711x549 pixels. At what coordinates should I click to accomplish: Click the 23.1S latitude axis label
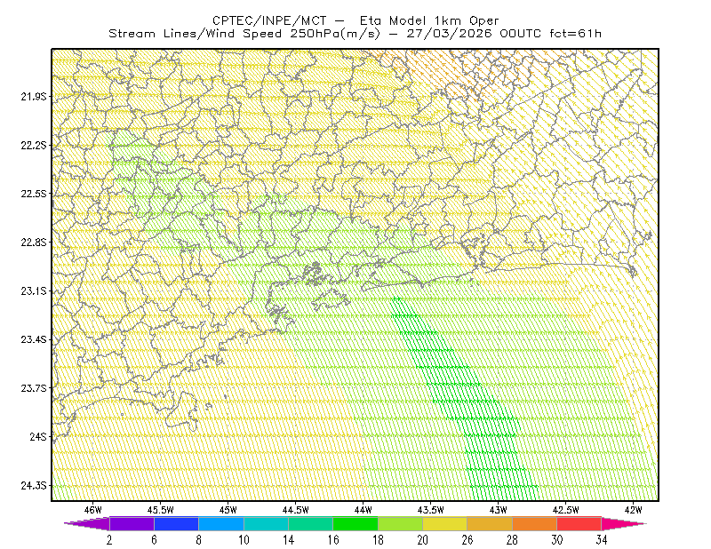34,290
